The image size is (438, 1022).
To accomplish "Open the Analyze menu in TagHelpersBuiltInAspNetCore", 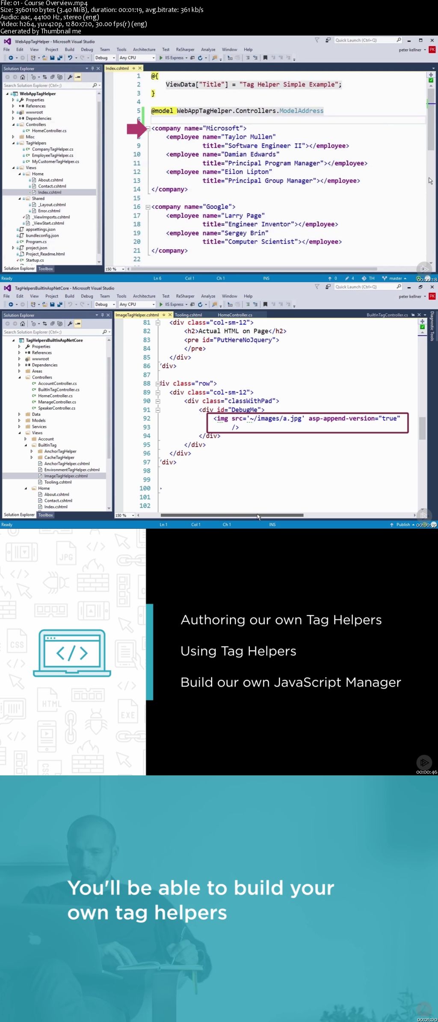I will pos(208,296).
